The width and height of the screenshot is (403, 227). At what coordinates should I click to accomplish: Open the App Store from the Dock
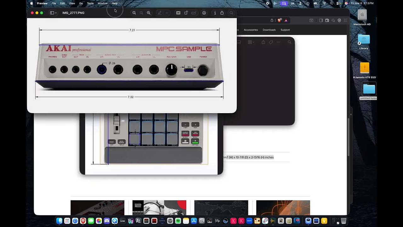[x=194, y=221]
